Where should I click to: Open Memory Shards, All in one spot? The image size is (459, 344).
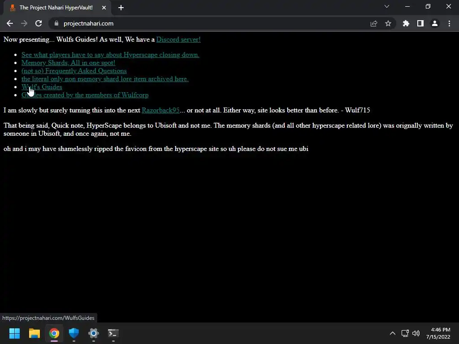[68, 63]
